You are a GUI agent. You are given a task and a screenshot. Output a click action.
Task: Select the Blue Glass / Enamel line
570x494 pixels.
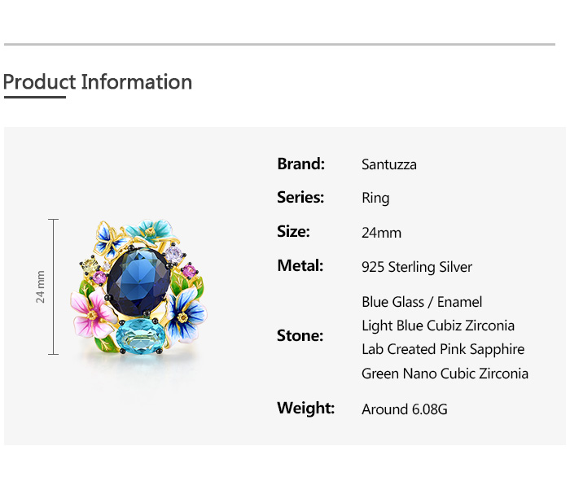pos(422,302)
